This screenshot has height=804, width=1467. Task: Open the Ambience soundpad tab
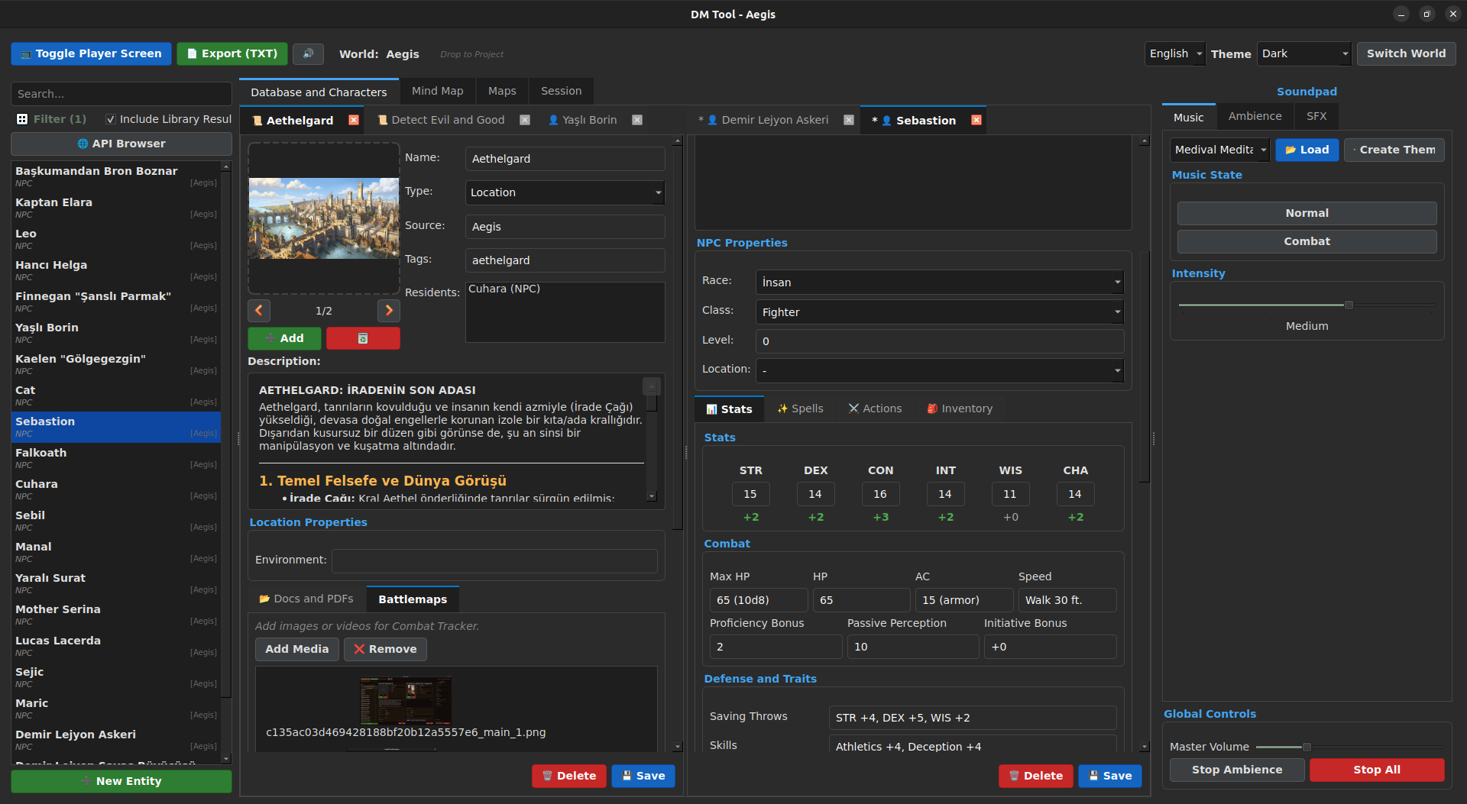point(1255,116)
